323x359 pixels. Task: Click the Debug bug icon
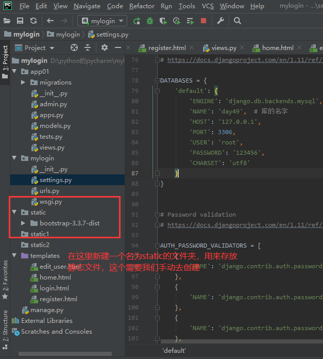coord(150,21)
